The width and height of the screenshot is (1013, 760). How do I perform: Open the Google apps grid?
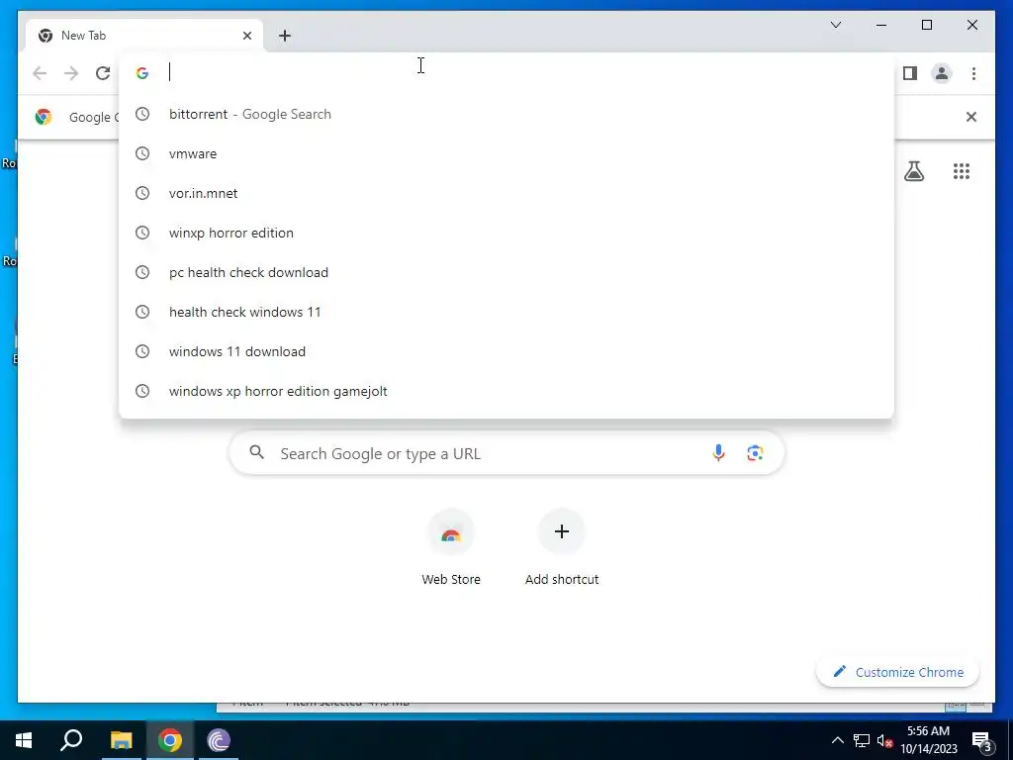point(962,171)
